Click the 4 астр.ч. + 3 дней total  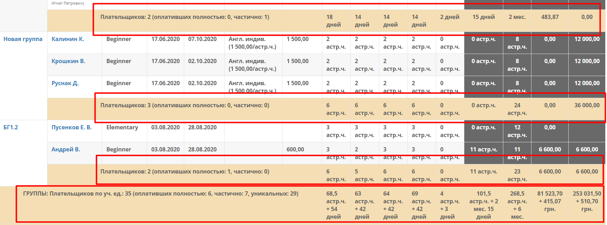pyautogui.click(x=450, y=205)
